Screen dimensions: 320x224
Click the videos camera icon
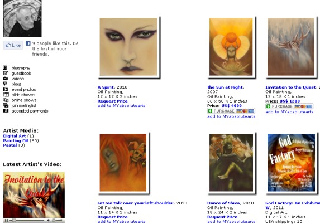tap(6, 79)
